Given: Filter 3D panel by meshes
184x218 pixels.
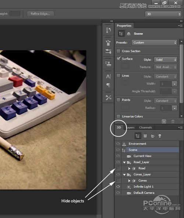Looking at the screenshot, I should coord(145,136).
